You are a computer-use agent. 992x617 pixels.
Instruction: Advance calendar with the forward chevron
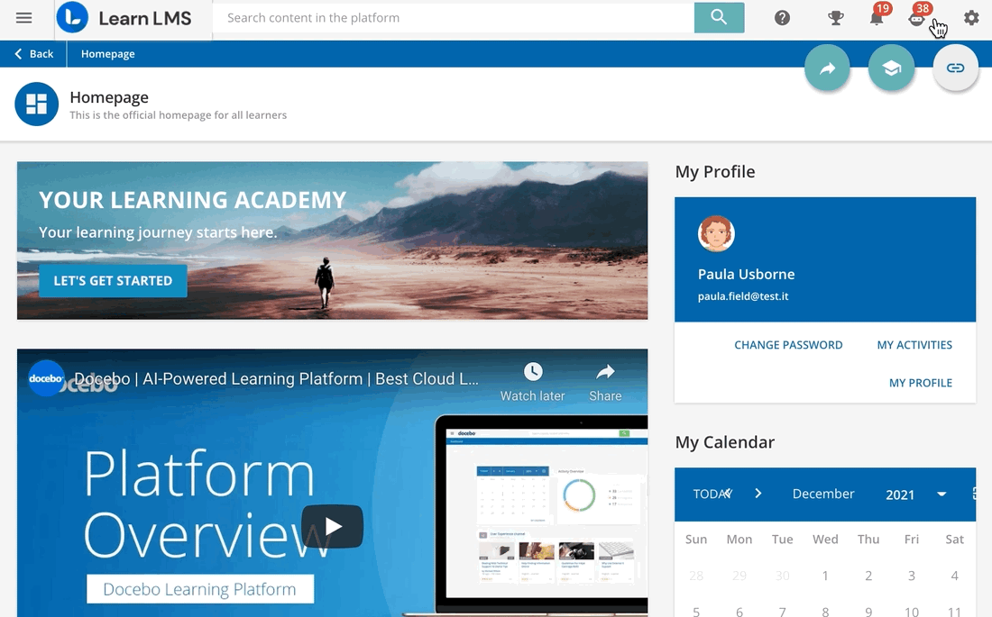click(758, 494)
